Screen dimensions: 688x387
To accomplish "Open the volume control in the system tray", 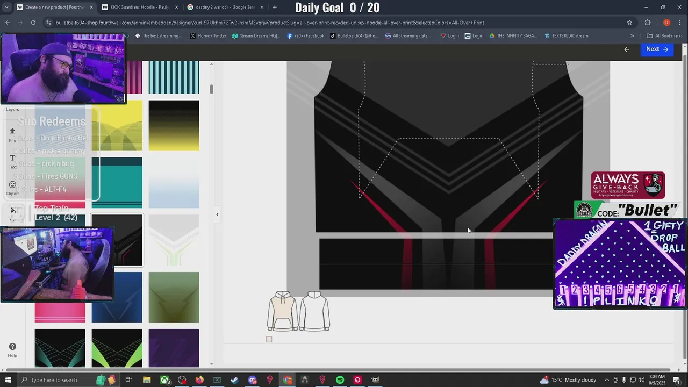I will 641,380.
